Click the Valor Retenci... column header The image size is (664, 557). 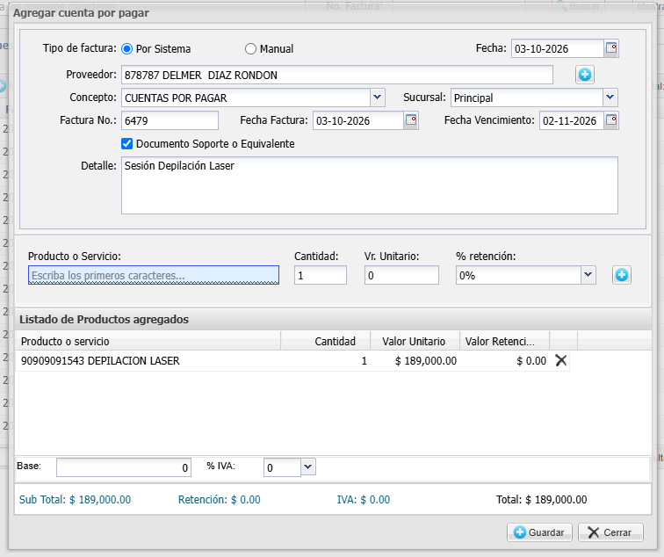click(505, 341)
